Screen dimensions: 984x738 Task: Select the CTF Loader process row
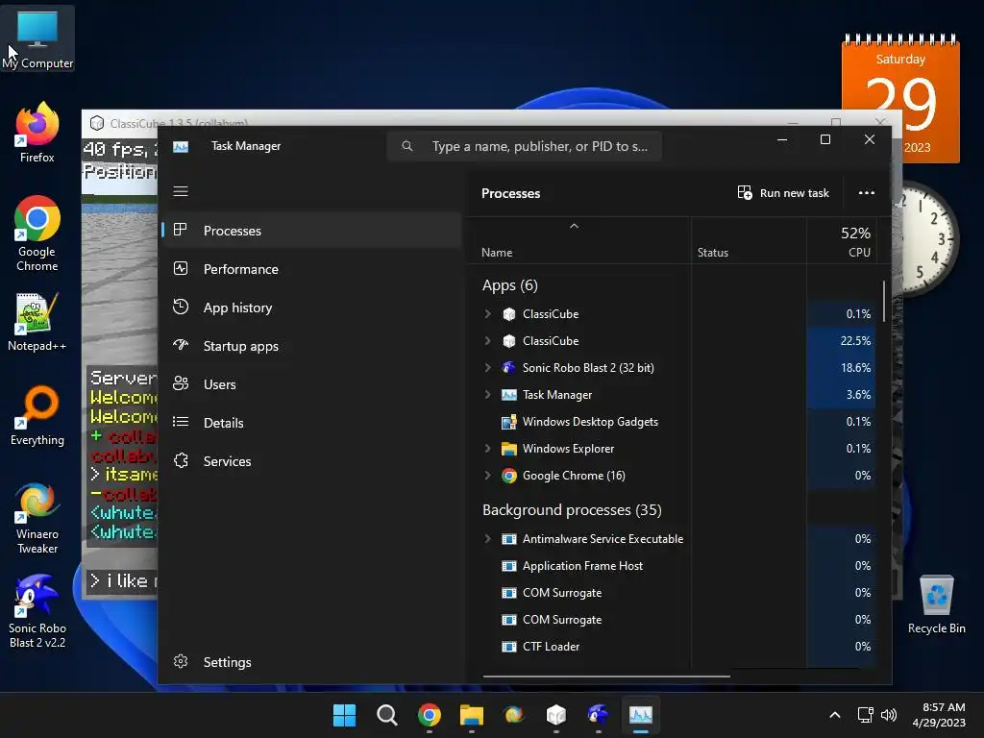pos(672,647)
